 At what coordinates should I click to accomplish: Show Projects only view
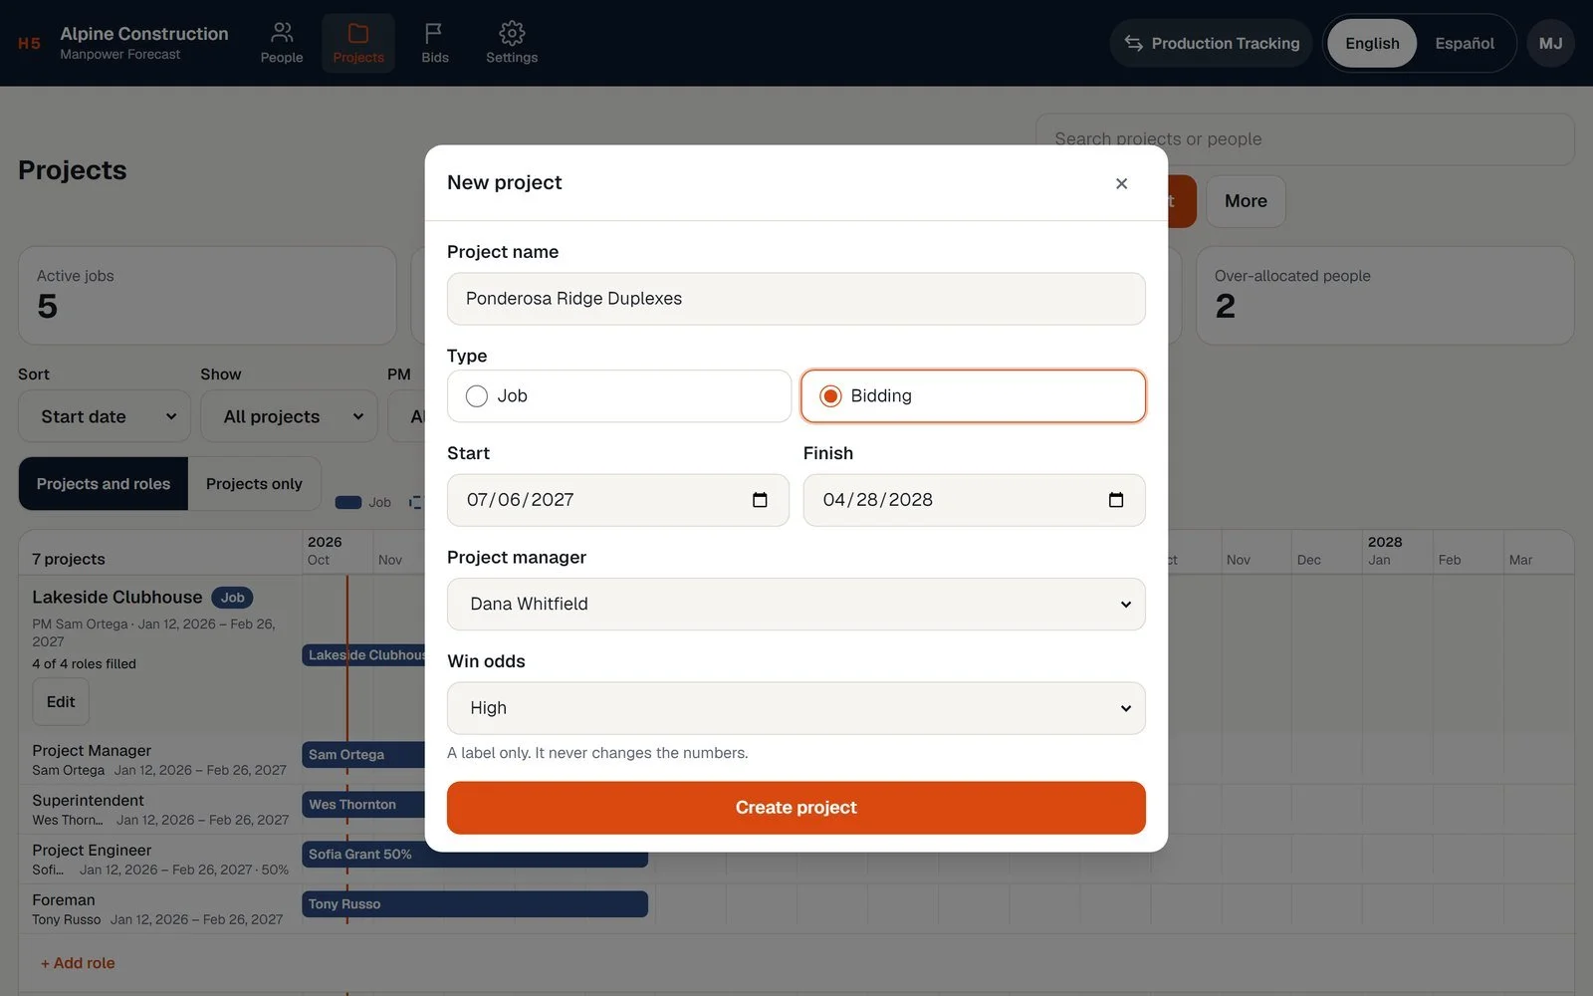coord(254,484)
